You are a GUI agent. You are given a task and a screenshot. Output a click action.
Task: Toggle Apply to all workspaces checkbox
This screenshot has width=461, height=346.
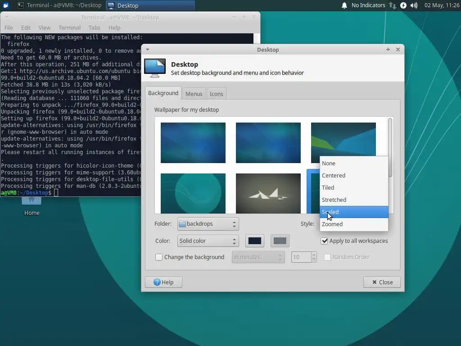point(324,241)
